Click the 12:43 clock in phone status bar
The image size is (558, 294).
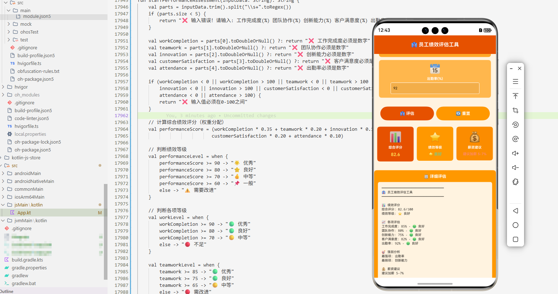(384, 30)
